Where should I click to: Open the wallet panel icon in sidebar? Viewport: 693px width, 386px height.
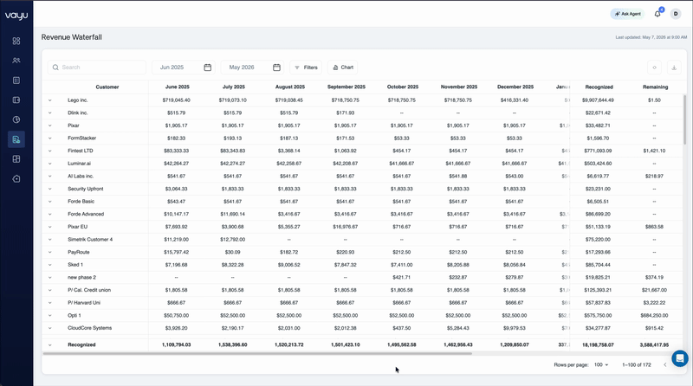pos(16,100)
